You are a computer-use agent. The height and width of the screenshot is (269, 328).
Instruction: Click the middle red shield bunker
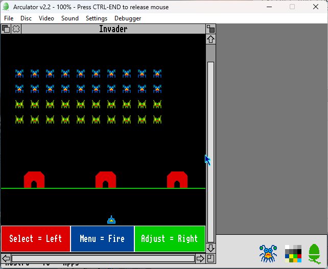click(x=106, y=180)
